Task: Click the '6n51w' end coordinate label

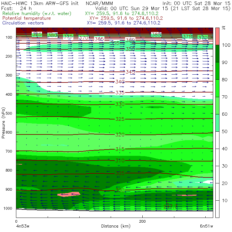Action: click(206, 226)
